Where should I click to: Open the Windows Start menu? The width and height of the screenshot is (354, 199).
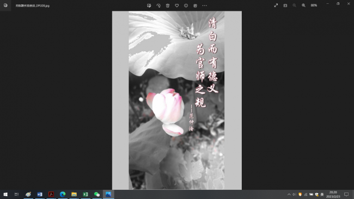[x=5, y=194]
